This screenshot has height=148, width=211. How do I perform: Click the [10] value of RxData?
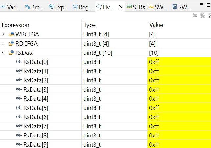click(x=154, y=53)
